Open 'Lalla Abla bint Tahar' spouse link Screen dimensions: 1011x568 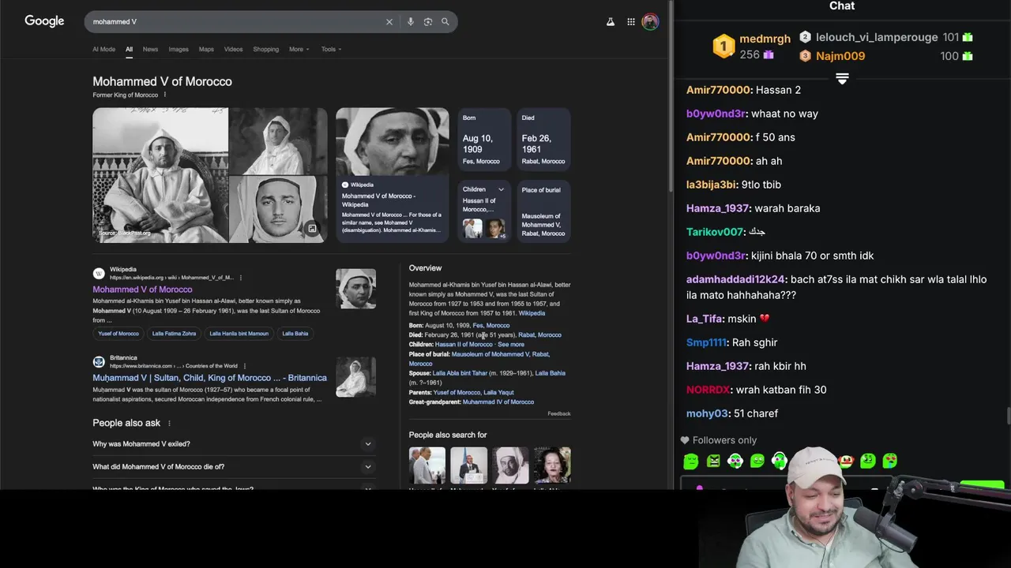coord(460,373)
